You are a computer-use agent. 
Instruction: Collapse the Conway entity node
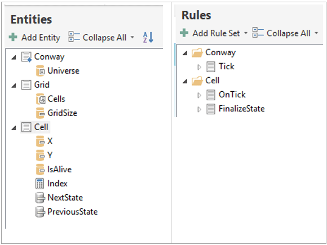coord(14,57)
